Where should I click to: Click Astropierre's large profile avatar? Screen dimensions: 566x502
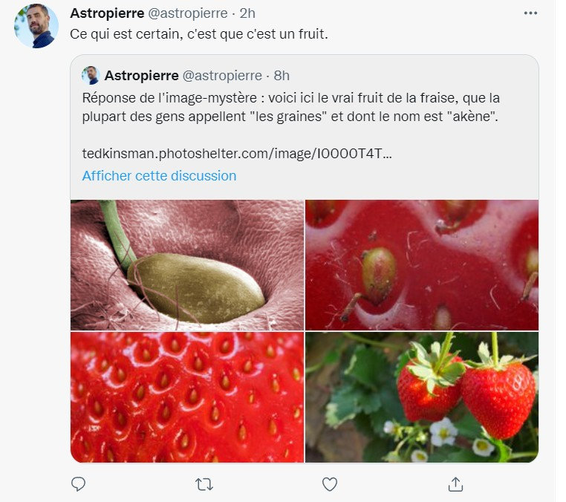(36, 26)
